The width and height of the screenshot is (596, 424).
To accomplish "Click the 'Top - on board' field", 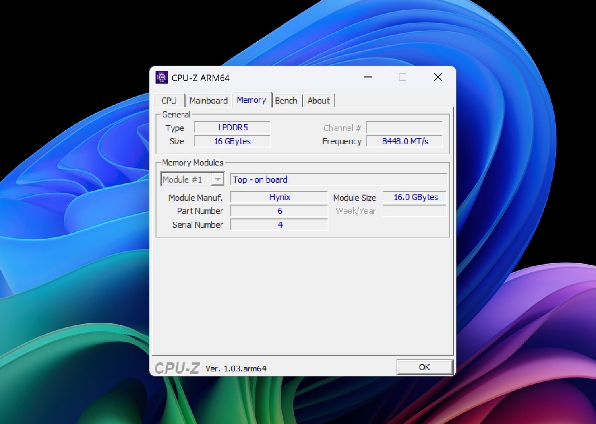I will pyautogui.click(x=339, y=179).
